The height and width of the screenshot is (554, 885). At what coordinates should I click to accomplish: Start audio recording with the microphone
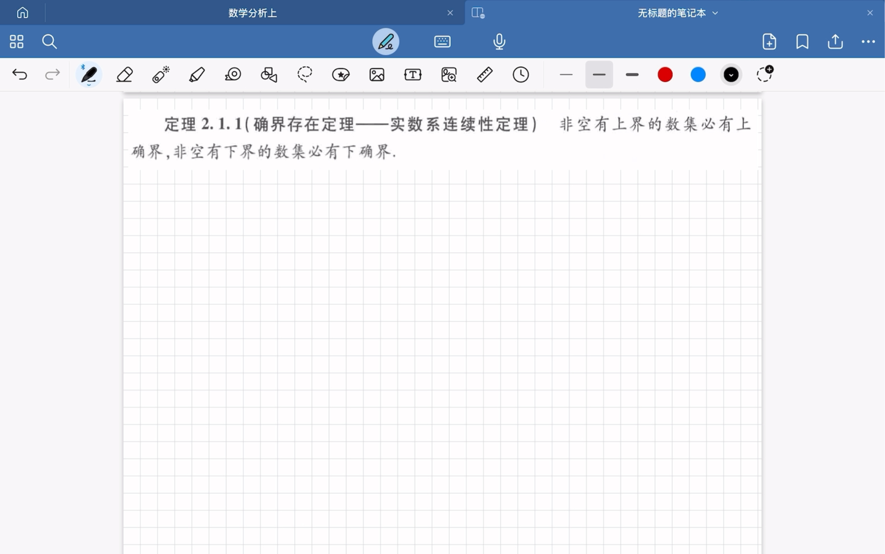click(x=499, y=41)
